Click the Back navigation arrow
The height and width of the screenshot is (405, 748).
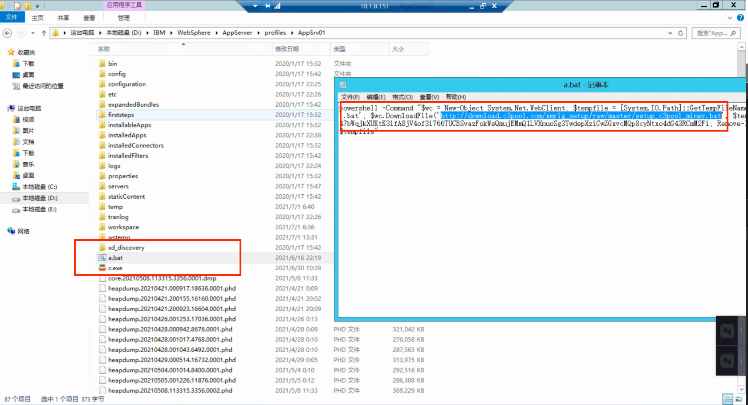(x=7, y=33)
